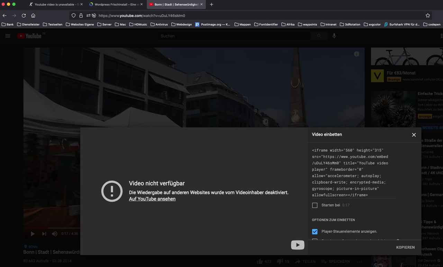The height and width of the screenshot is (267, 443).
Task: Reload the current page
Action: pyautogui.click(x=24, y=16)
